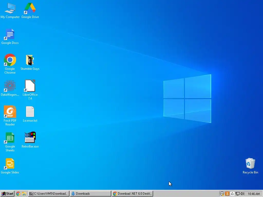
Task: Click the 10:46 AM taskbar clock
Action: (253, 194)
